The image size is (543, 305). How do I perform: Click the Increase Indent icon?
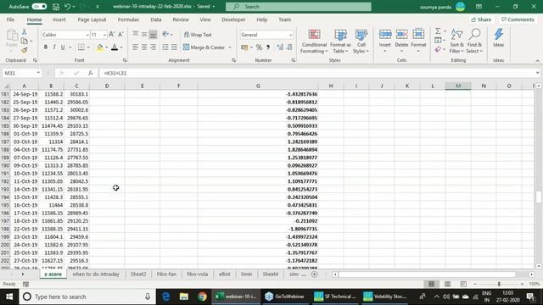tap(174, 47)
